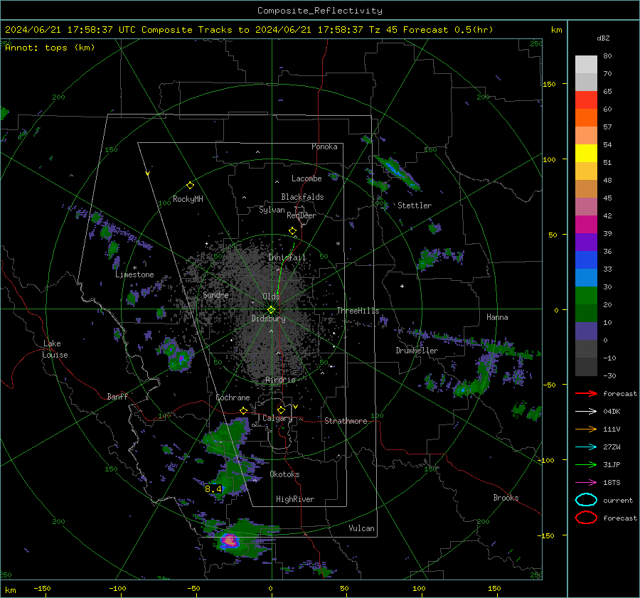Click the 'Forecast 0.5(hr)' header text
640x598 pixels.
click(x=448, y=30)
